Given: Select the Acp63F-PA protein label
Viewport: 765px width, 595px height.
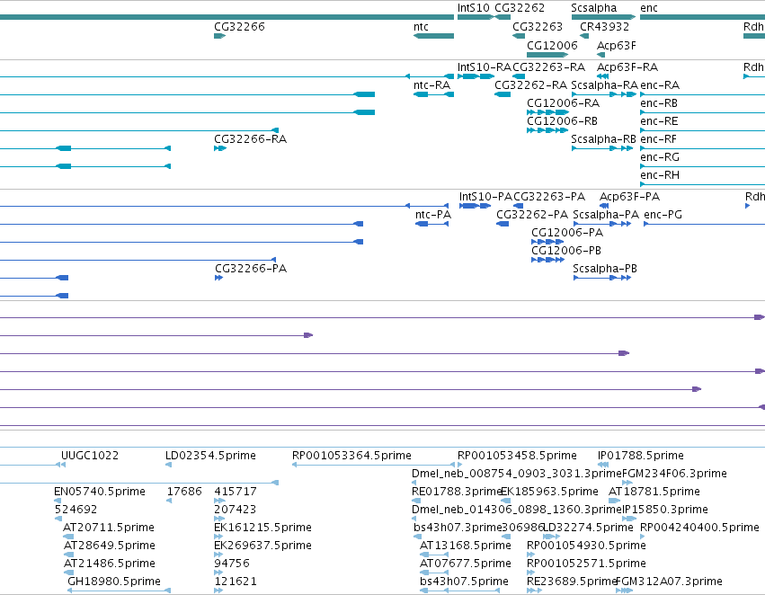Looking at the screenshot, I should pos(629,197).
